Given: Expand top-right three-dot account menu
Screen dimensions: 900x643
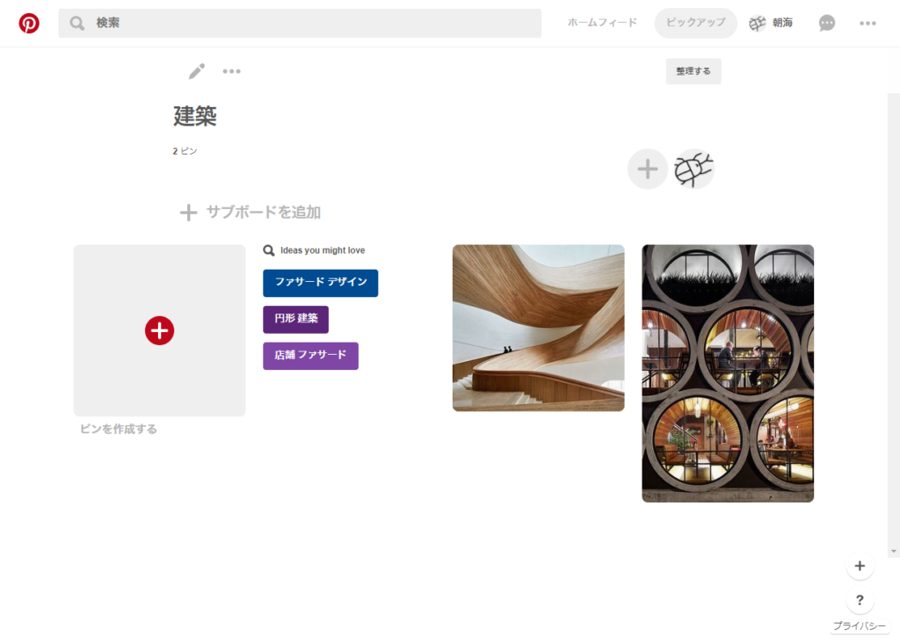Looking at the screenshot, I should pyautogui.click(x=867, y=23).
